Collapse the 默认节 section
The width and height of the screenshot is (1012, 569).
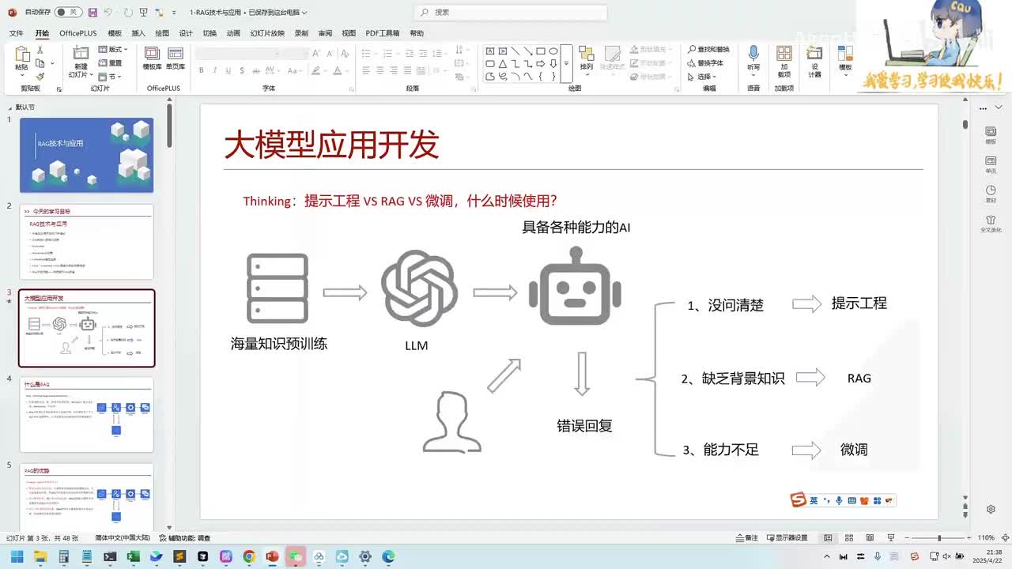click(10, 107)
